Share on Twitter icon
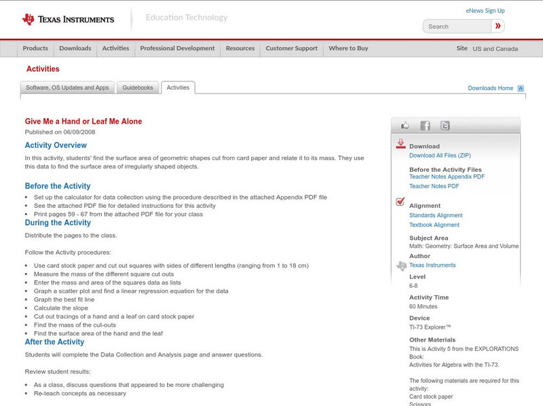The height and width of the screenshot is (406, 543). click(445, 126)
